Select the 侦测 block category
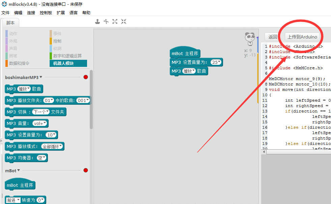 [57, 48]
